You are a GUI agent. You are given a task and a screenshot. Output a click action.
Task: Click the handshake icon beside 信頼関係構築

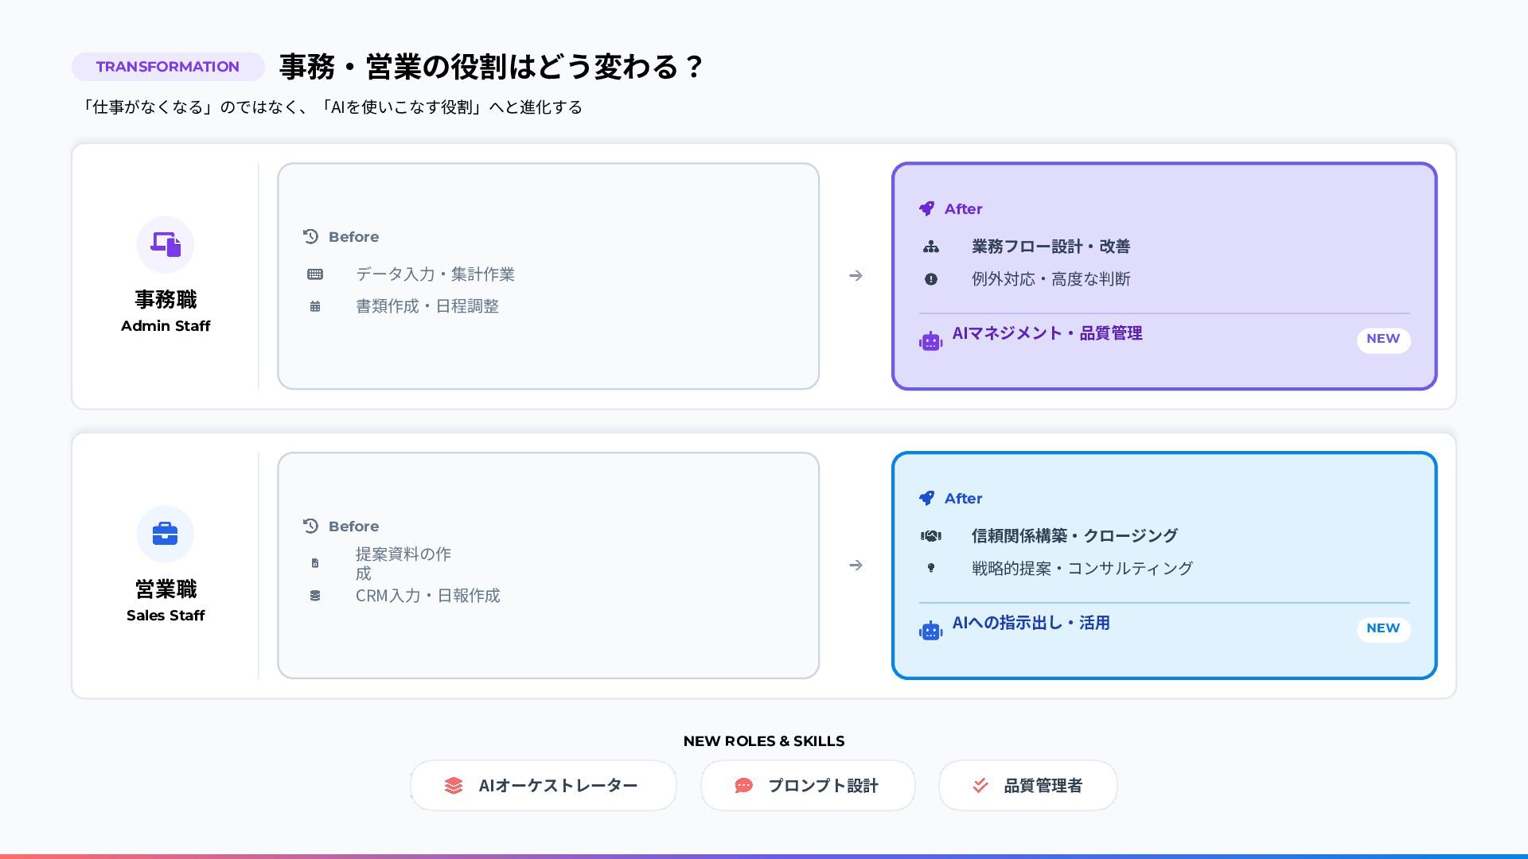click(930, 536)
